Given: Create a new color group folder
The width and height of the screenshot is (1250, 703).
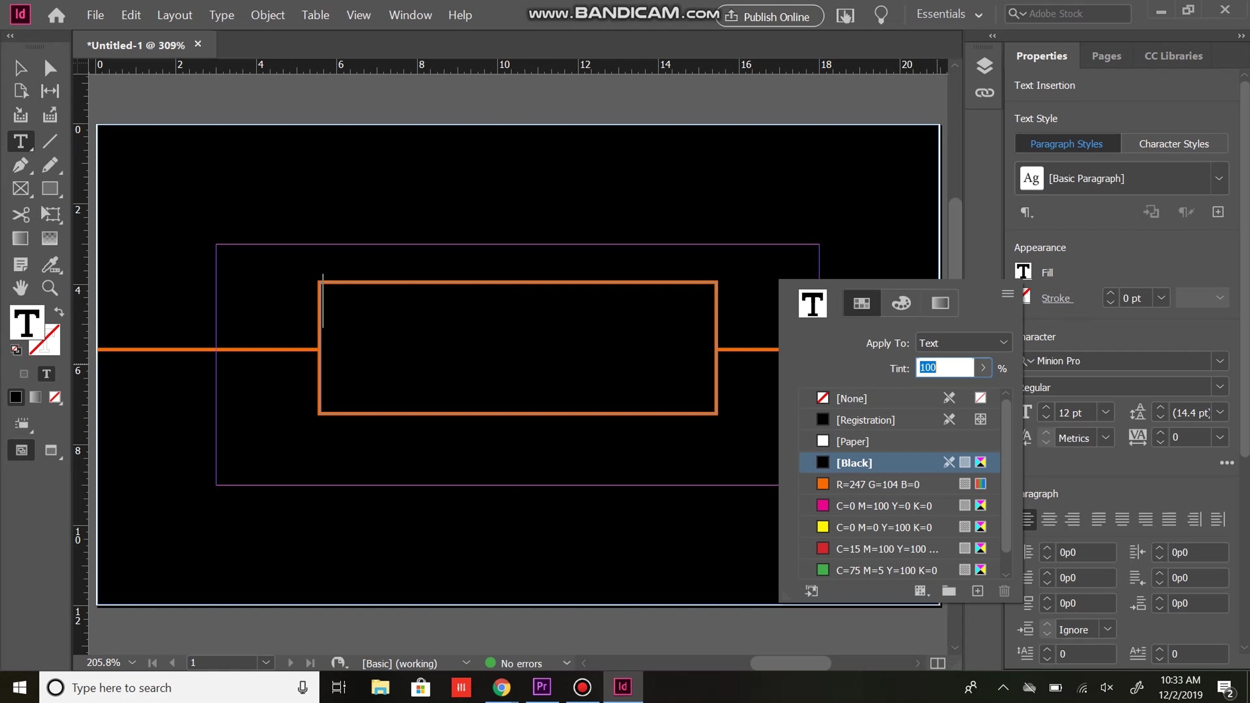Looking at the screenshot, I should (x=948, y=591).
